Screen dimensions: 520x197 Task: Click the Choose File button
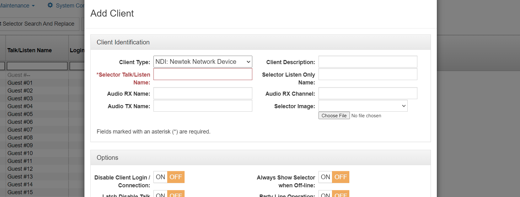334,115
